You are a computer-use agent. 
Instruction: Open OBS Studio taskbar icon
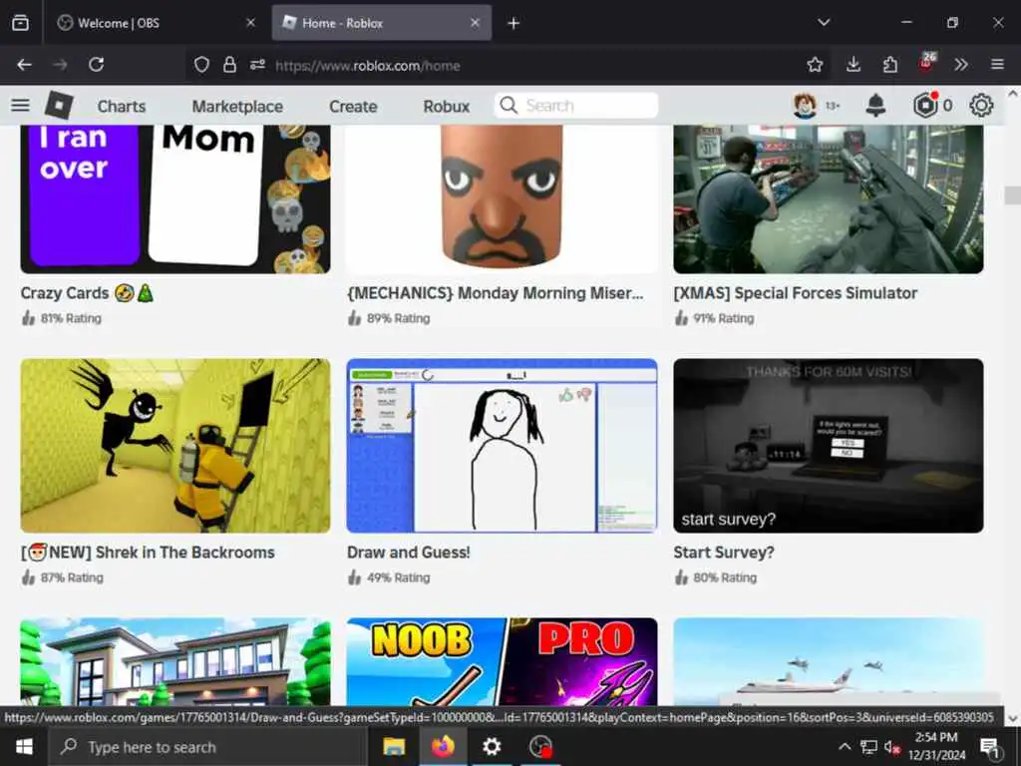540,746
